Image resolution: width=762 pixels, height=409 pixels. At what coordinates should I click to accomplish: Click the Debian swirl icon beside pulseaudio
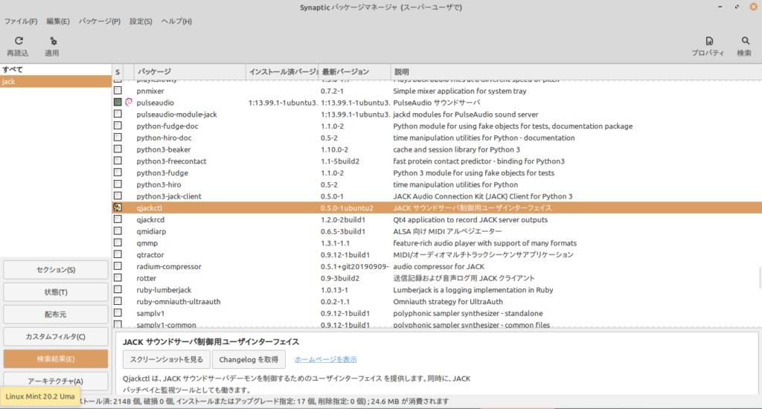point(129,103)
